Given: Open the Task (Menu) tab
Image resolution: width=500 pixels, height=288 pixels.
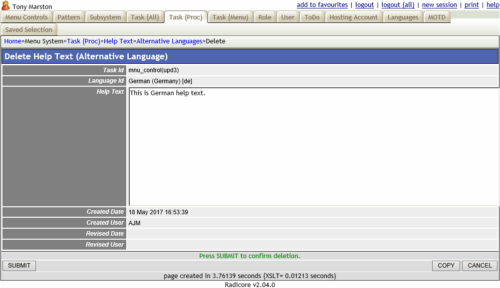Looking at the screenshot, I should 230,17.
